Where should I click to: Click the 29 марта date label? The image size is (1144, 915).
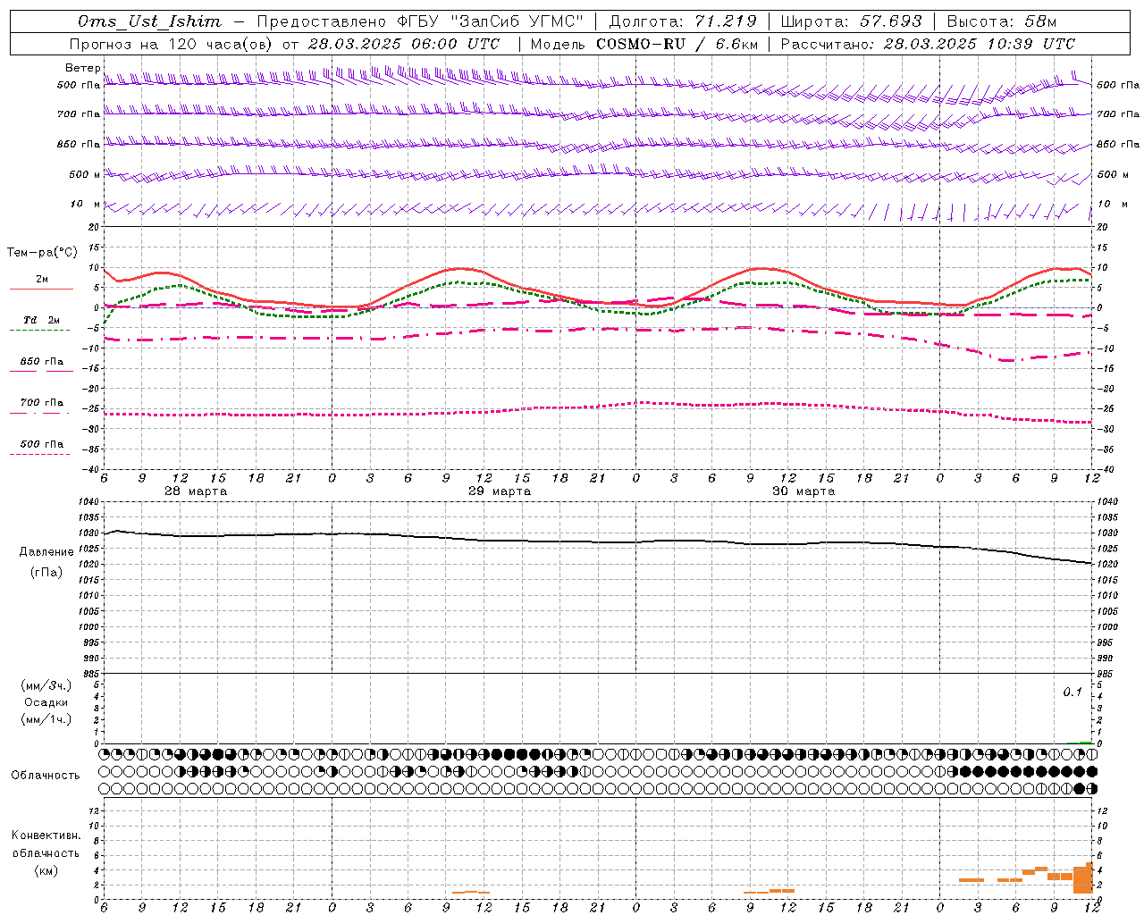(500, 491)
